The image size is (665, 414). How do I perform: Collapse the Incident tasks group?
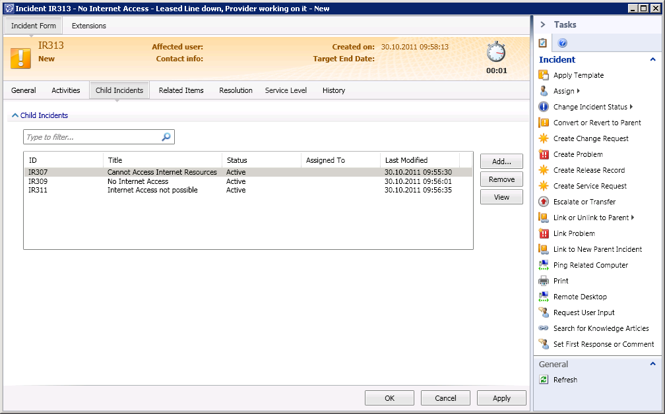pos(652,59)
